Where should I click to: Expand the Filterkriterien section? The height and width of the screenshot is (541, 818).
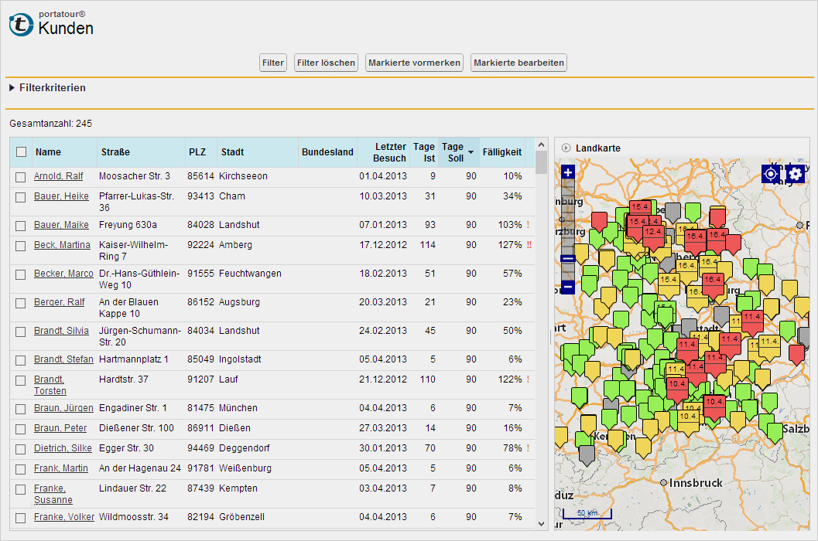(x=12, y=88)
